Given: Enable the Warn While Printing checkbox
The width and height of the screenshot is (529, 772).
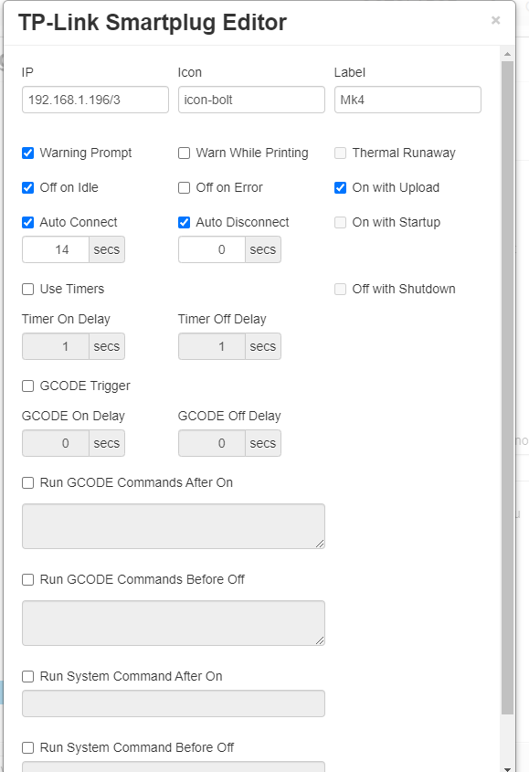Looking at the screenshot, I should [184, 153].
